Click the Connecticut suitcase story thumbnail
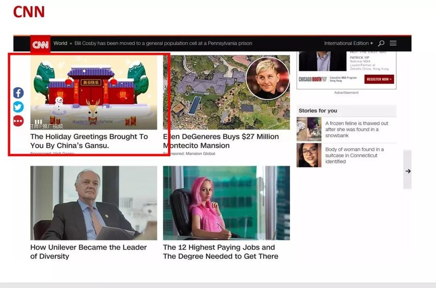436x288 pixels. [309, 155]
